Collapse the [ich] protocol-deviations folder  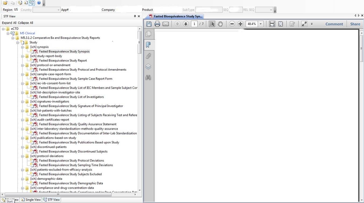[23, 156]
